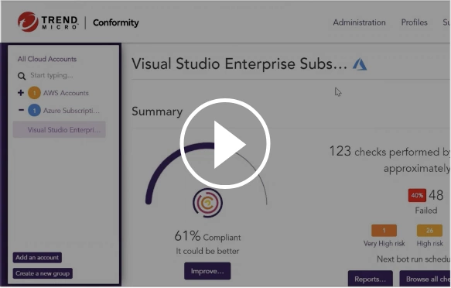Click the orange AWS Accounts count badge
Image resolution: width=451 pixels, height=288 pixels.
(34, 93)
